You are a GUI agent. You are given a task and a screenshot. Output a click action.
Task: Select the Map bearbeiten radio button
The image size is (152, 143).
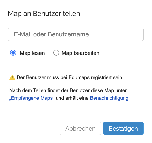pos(56,53)
